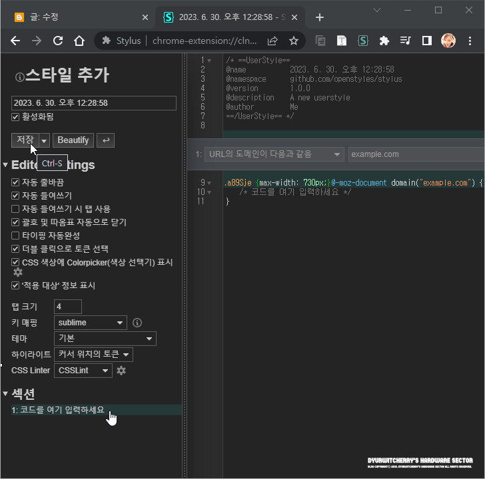Toggle 더블 클릭으로 토큰 선택

tap(15, 249)
